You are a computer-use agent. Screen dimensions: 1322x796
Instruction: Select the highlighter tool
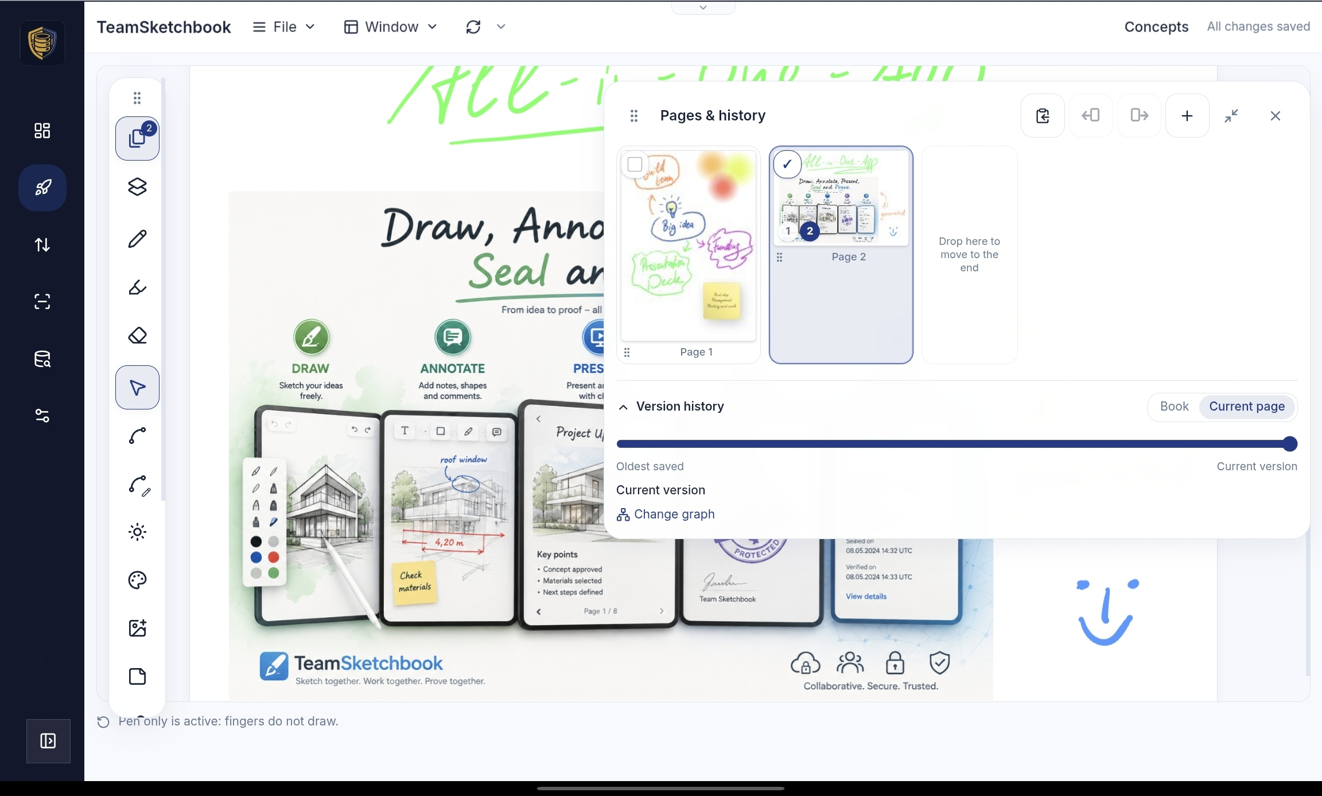pyautogui.click(x=137, y=287)
